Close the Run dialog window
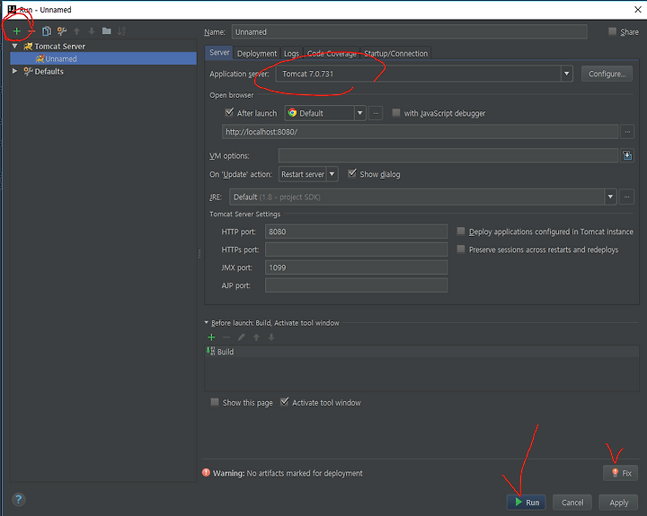 tap(637, 10)
